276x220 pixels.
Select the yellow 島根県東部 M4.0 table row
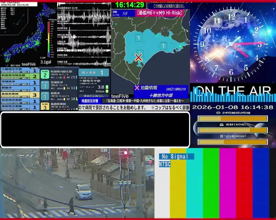click(20, 95)
